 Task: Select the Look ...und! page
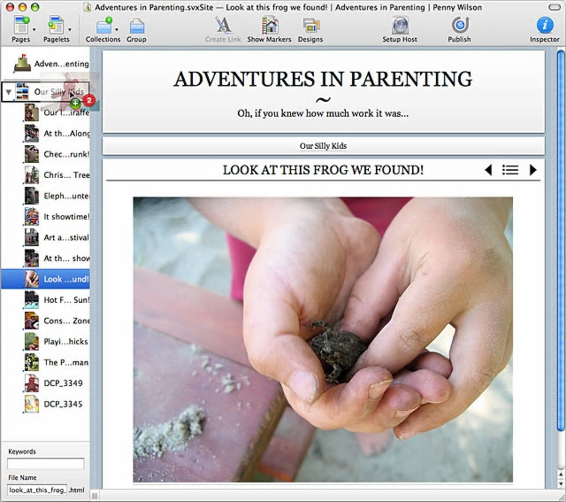(x=46, y=279)
